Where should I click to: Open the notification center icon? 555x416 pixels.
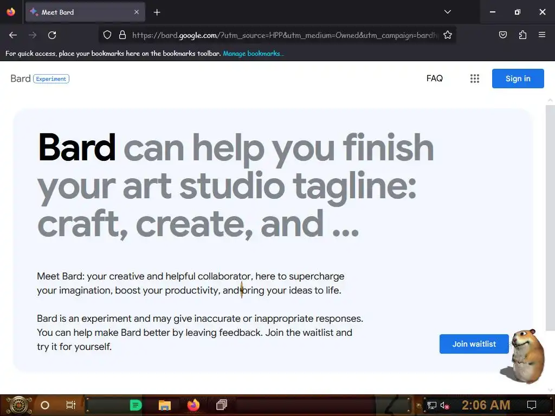(532, 405)
